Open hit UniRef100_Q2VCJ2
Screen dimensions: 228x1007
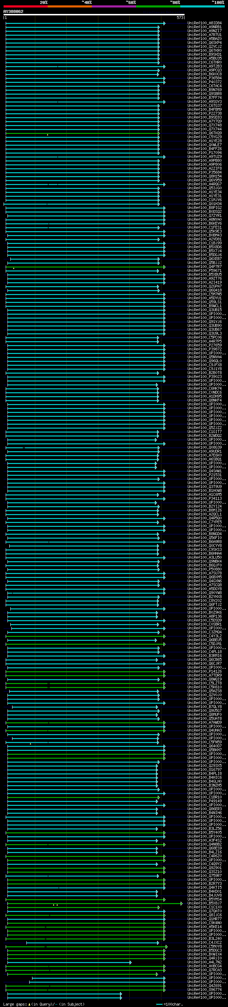(x=204, y=46)
